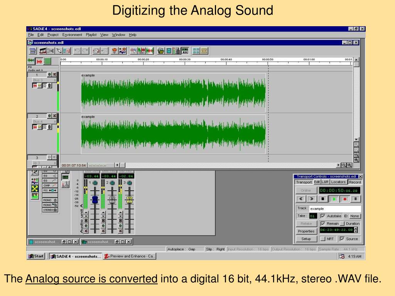The image size is (395, 296).
Task: Click the red arrows icon above track list
Action: click(x=39, y=61)
